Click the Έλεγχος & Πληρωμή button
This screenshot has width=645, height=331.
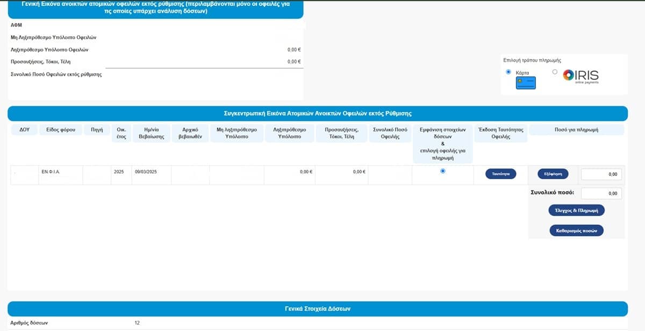pos(576,210)
